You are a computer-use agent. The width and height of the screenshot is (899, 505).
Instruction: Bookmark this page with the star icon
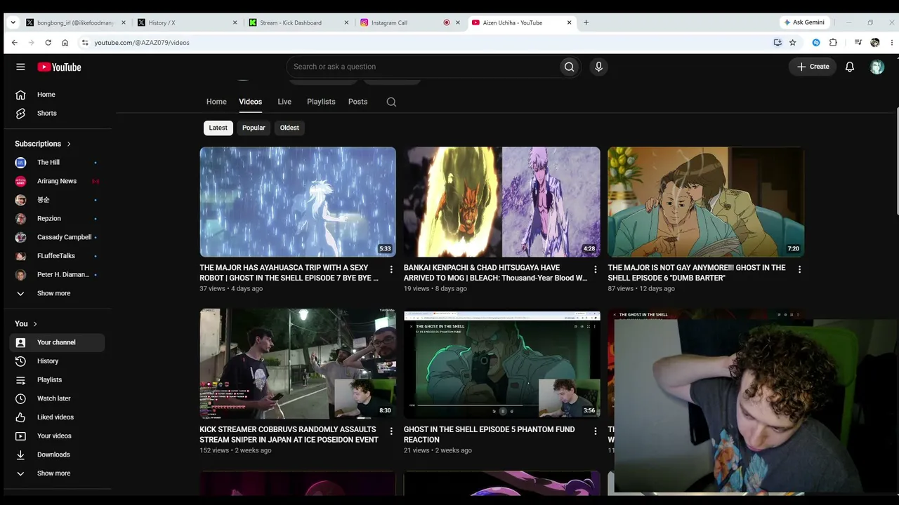[x=793, y=42]
